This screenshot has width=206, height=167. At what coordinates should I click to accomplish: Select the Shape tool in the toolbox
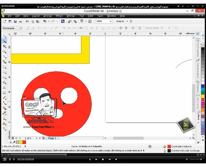[x=4, y=41]
